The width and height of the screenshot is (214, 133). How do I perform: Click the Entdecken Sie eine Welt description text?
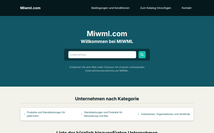tap(107, 69)
